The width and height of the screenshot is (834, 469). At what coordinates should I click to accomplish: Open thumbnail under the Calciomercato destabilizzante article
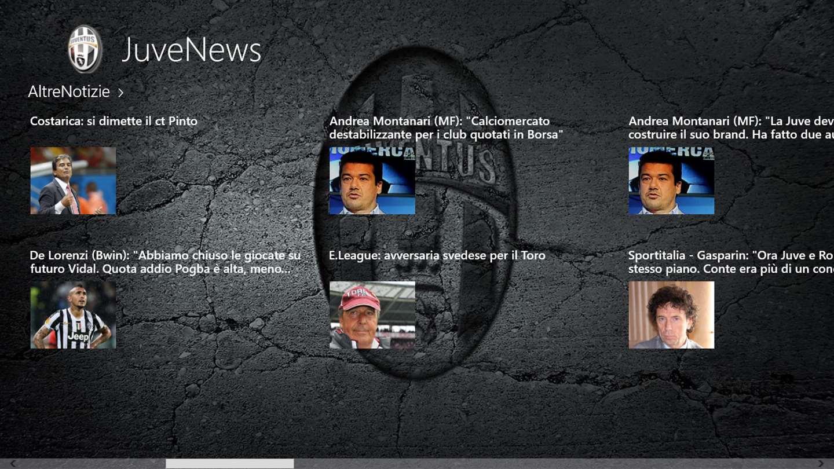tap(372, 181)
